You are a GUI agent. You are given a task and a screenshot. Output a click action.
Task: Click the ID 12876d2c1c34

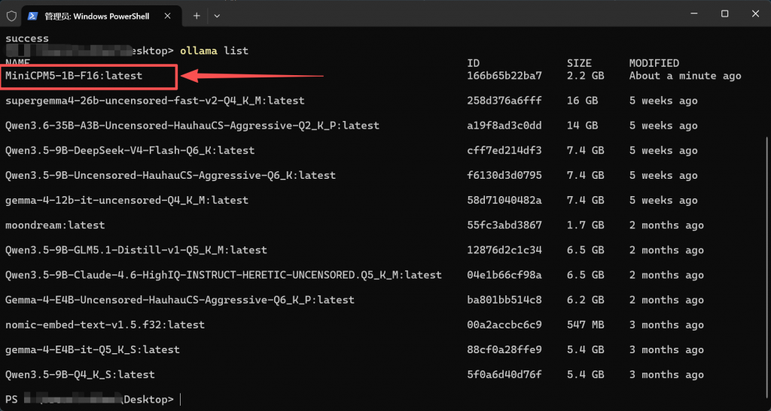tap(504, 250)
